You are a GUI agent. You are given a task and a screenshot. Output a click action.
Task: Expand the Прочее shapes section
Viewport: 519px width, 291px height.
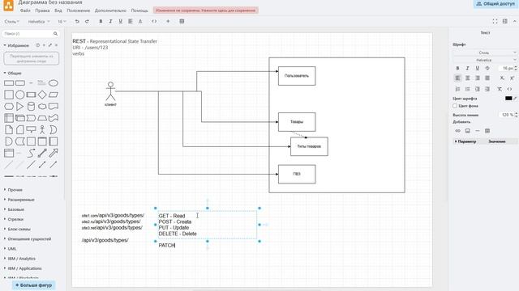[x=15, y=190]
